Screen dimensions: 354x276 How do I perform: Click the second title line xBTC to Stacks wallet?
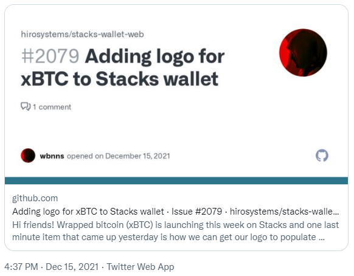(x=120, y=79)
